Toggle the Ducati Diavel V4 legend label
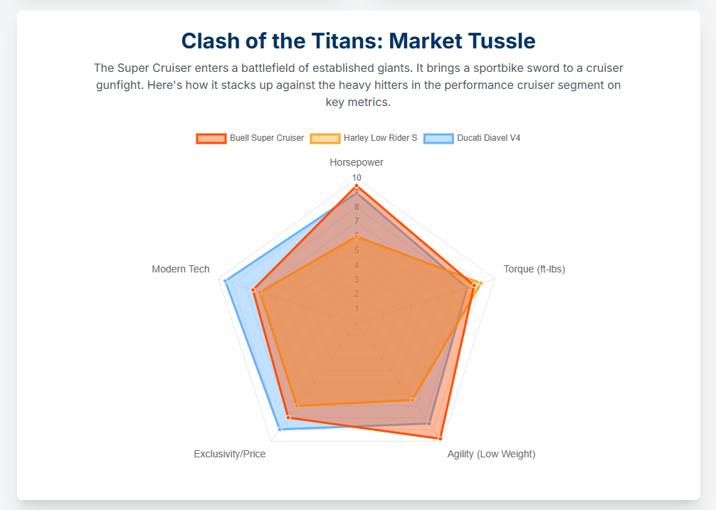This screenshot has height=510, width=716. [488, 138]
